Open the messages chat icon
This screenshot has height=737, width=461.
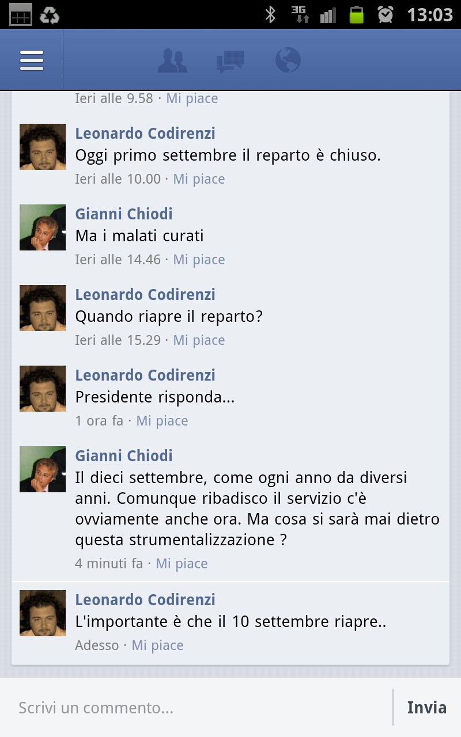point(230,62)
